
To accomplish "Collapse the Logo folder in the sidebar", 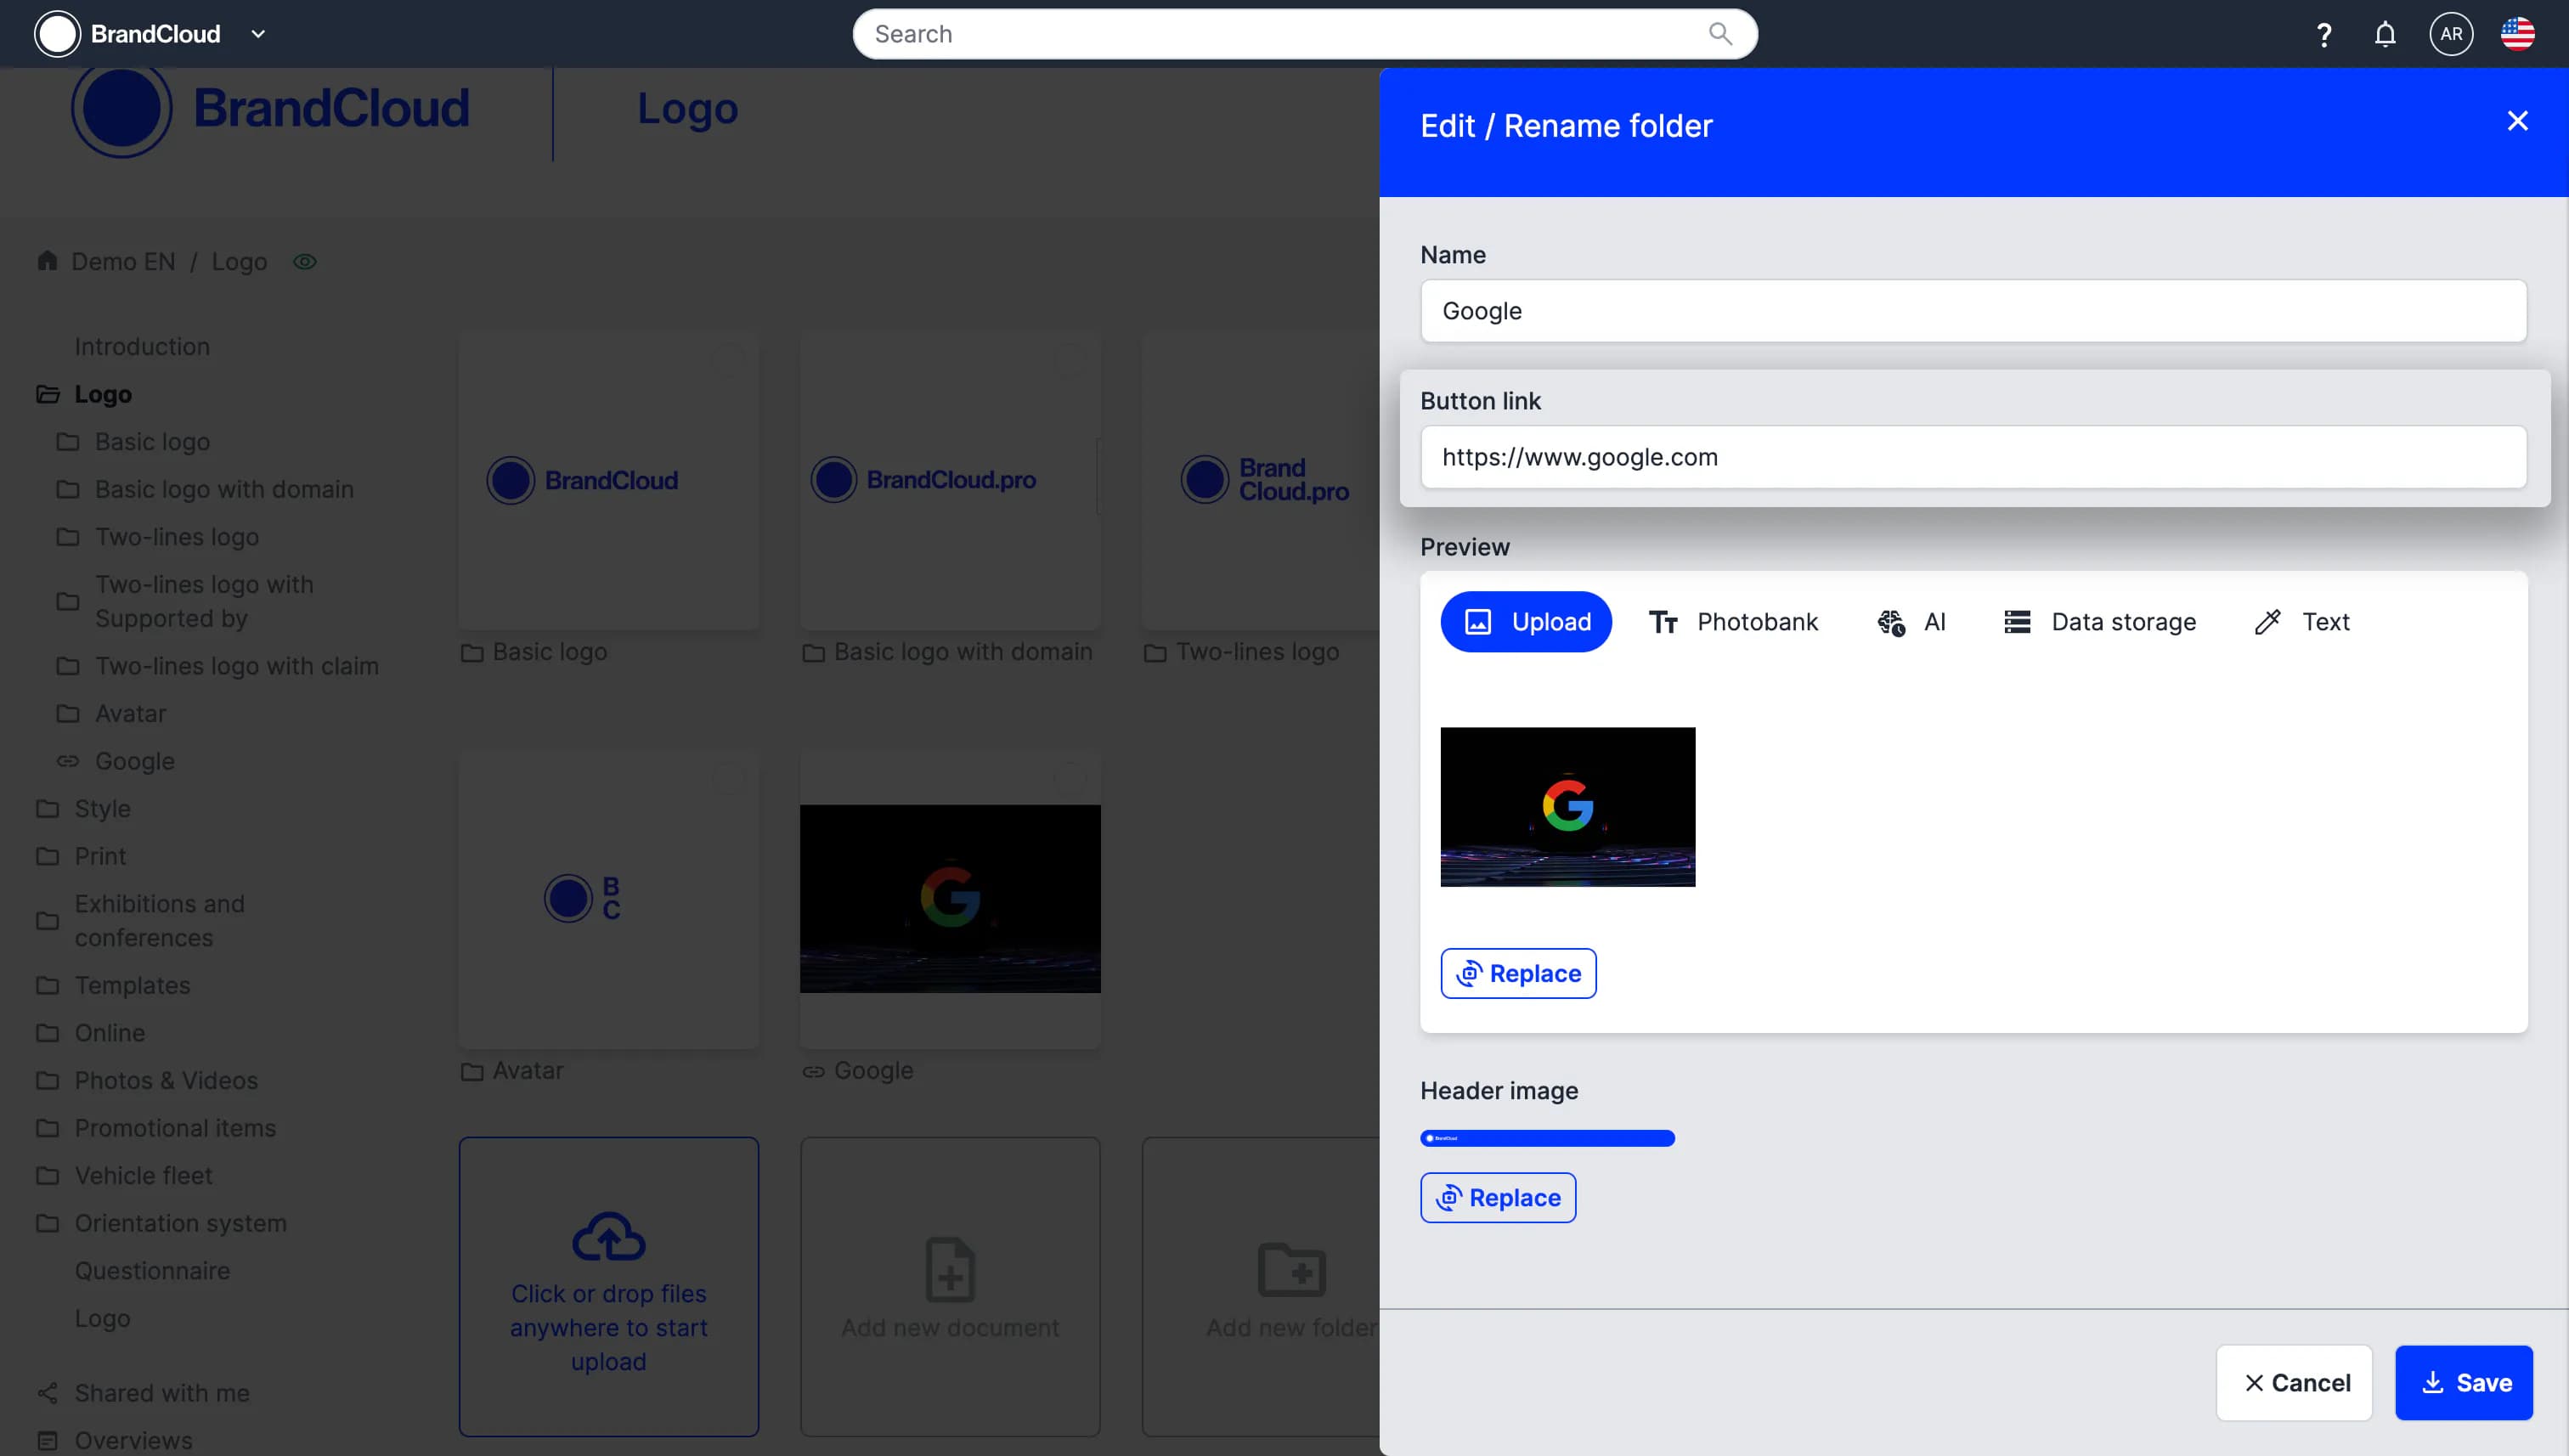I will (x=48, y=394).
